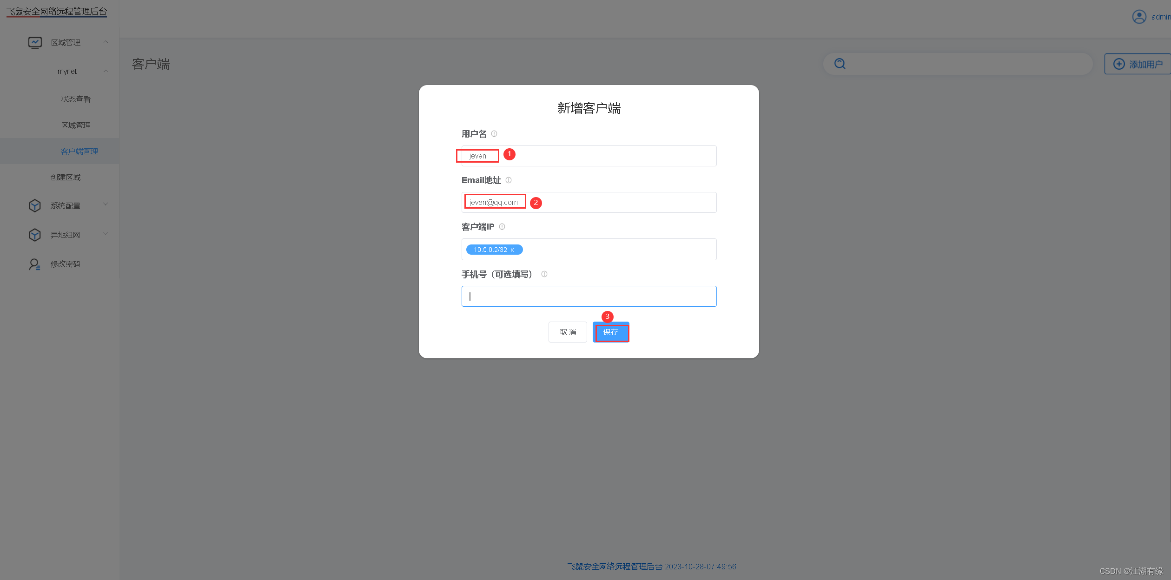
Task: Click the 区域管理 monitor icon in sidebar
Action: [35, 42]
